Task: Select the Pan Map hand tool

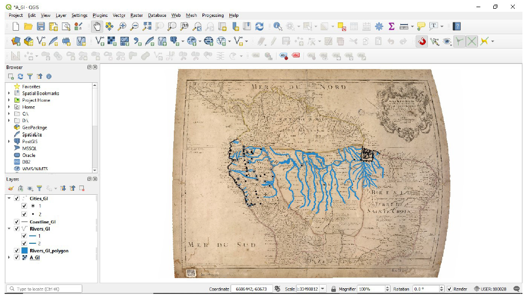Action: [x=97, y=26]
